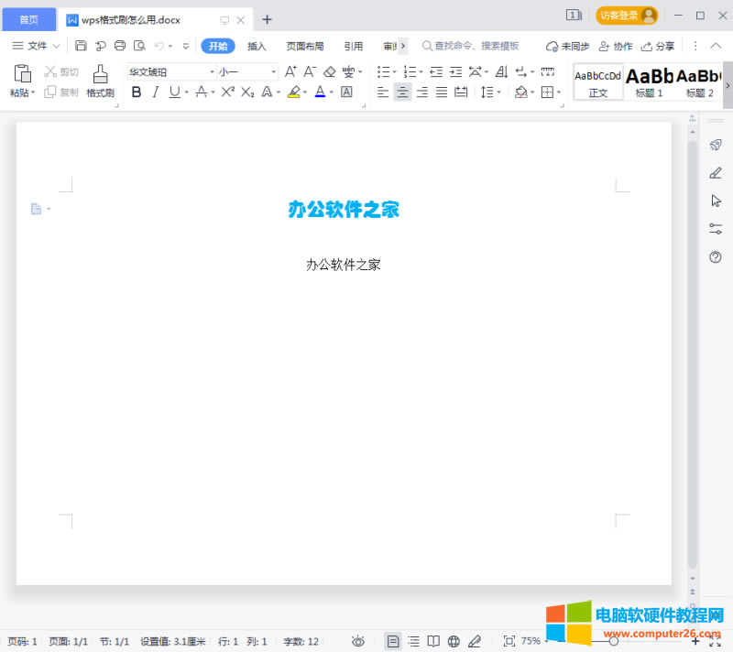Click the Format Painter (格式刷) icon
733x652 pixels.
tap(100, 80)
